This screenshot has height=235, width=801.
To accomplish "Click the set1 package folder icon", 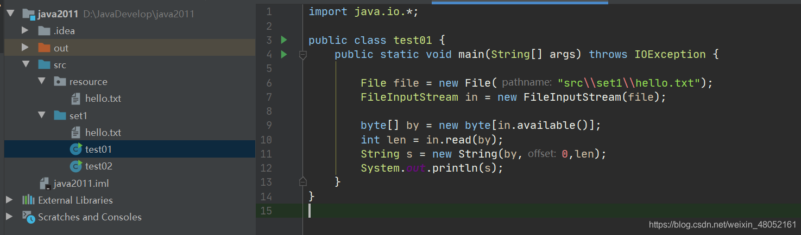I will tap(60, 115).
